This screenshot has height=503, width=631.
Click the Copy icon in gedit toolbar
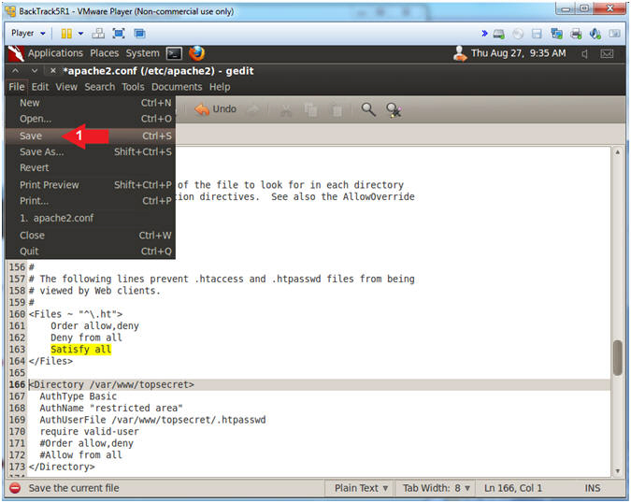(310, 109)
